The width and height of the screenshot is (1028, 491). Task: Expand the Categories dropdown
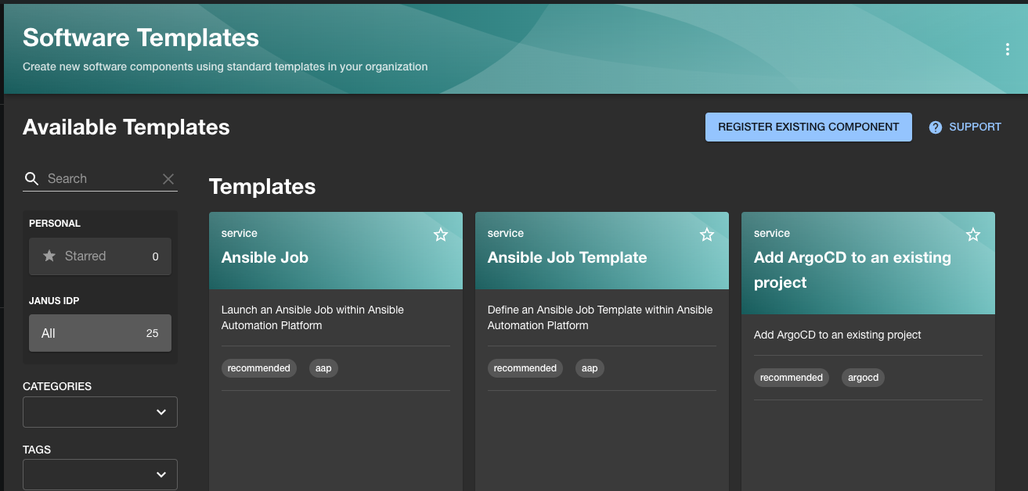[x=100, y=412]
